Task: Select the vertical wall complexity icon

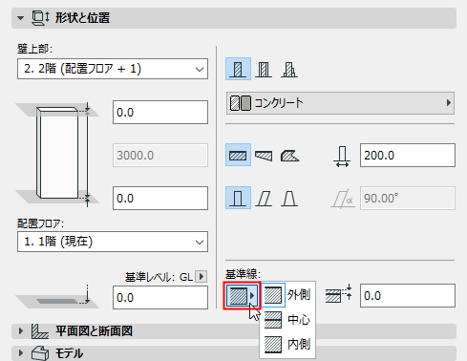Action: [x=238, y=198]
